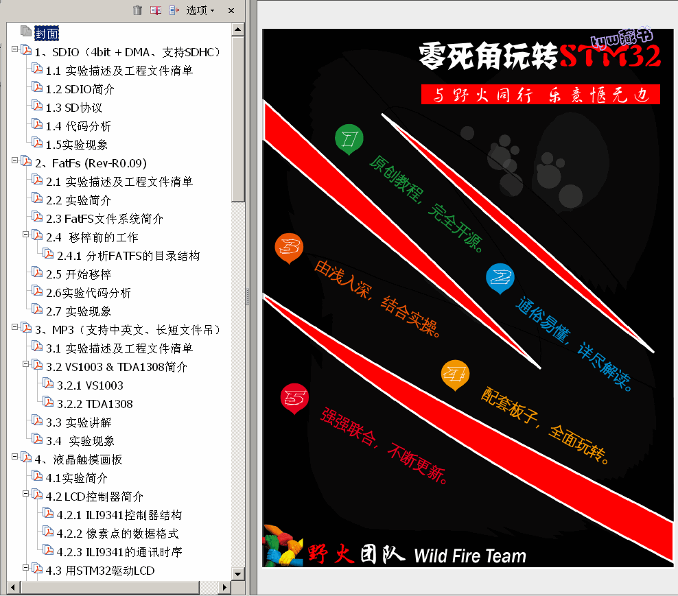Viewport: 678px width, 596px height.
Task: Click the new bookmark icon
Action: 156,10
